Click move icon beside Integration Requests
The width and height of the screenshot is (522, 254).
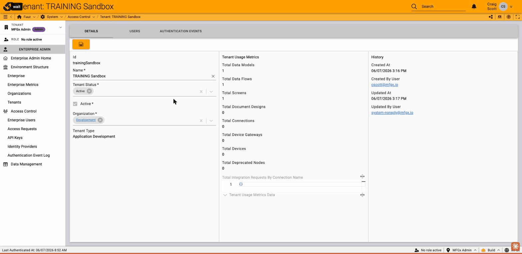362,177
